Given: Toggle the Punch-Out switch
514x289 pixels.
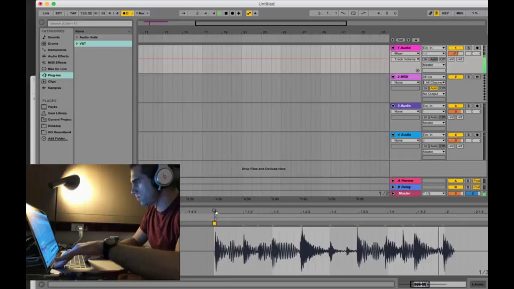Looking at the screenshot, I should pyautogui.click(x=363, y=13).
